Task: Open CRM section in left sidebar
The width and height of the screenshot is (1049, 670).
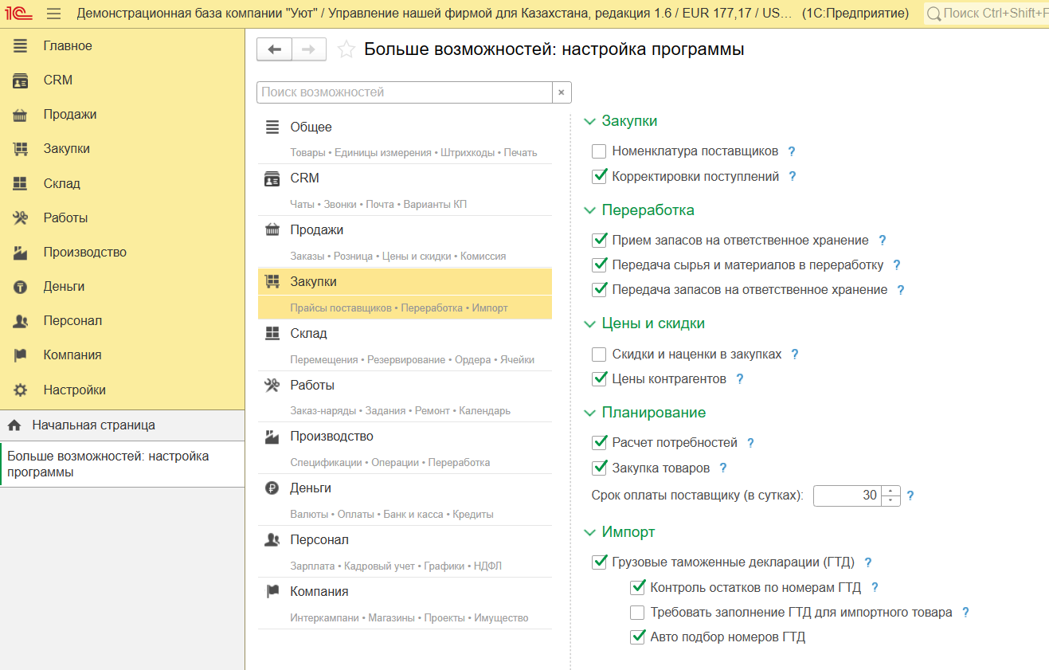Action: click(57, 80)
